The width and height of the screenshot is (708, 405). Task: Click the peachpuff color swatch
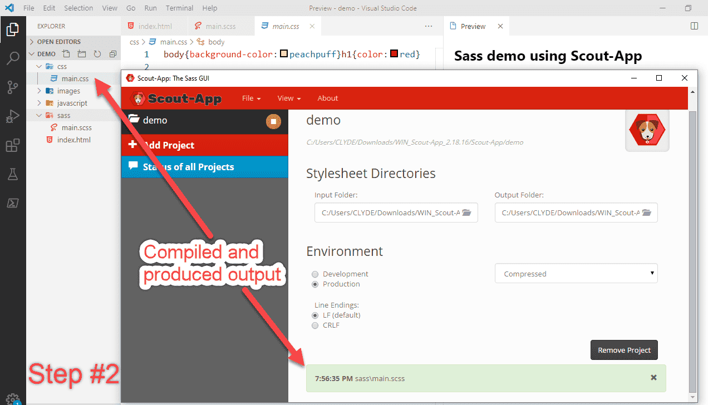tap(284, 54)
